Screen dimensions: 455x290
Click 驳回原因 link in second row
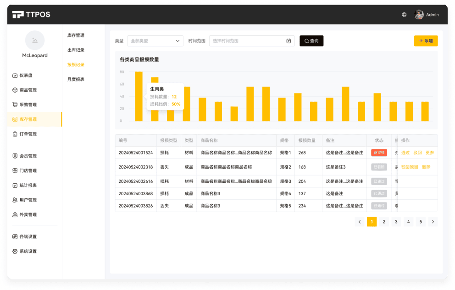pyautogui.click(x=410, y=167)
